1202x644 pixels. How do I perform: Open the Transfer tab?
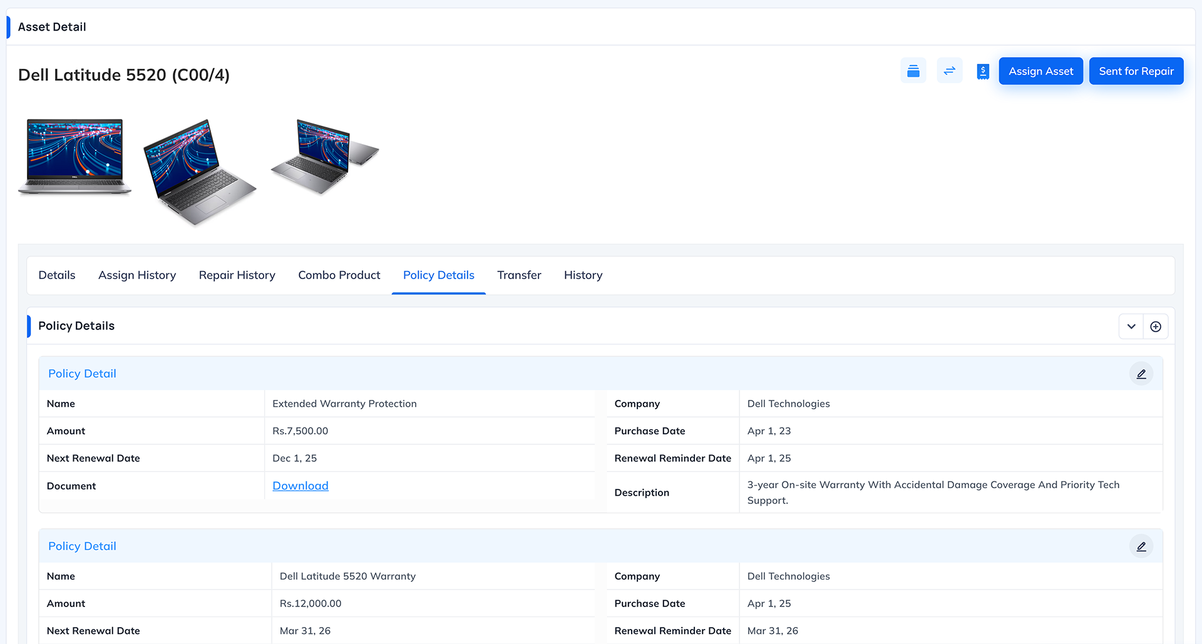[x=519, y=275]
